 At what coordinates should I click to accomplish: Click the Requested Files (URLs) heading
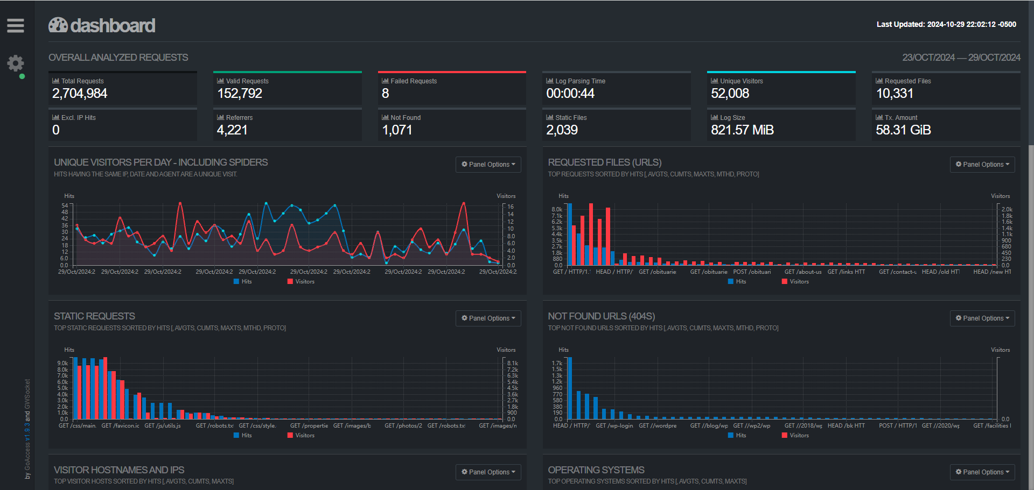click(605, 162)
